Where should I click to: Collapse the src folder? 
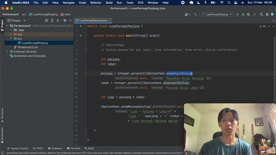point(11,39)
